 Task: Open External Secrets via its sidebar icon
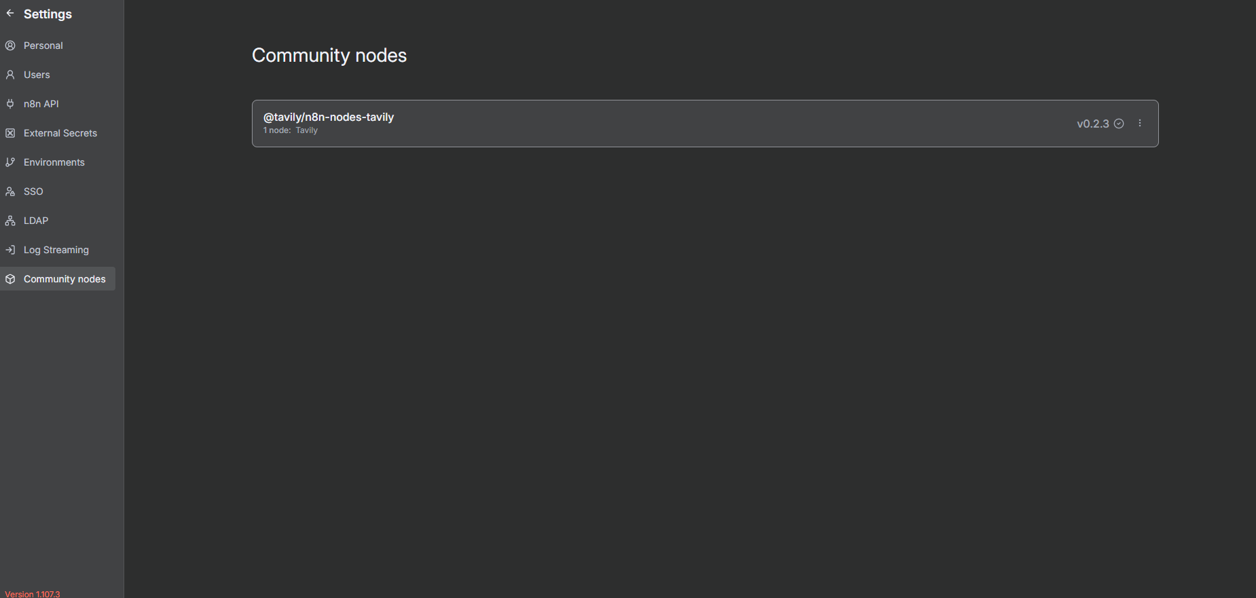pyautogui.click(x=10, y=132)
